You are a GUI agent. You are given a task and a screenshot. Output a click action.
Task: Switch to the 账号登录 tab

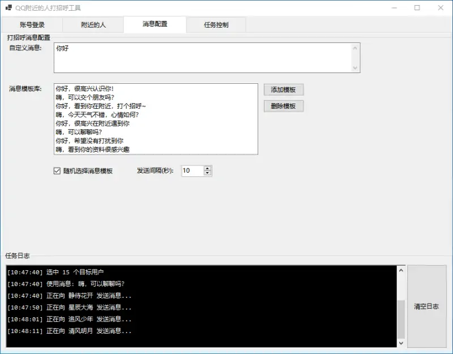tap(32, 25)
